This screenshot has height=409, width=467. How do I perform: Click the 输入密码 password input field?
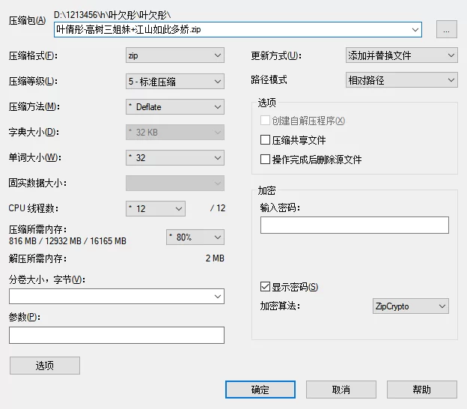click(355, 225)
